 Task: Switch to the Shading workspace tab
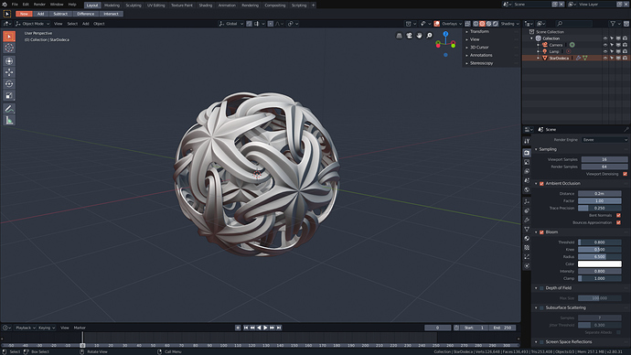pos(205,5)
